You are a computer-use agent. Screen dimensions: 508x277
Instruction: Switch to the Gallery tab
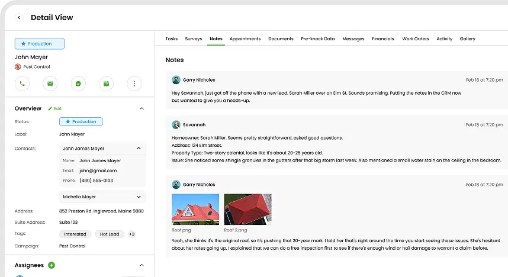click(468, 39)
